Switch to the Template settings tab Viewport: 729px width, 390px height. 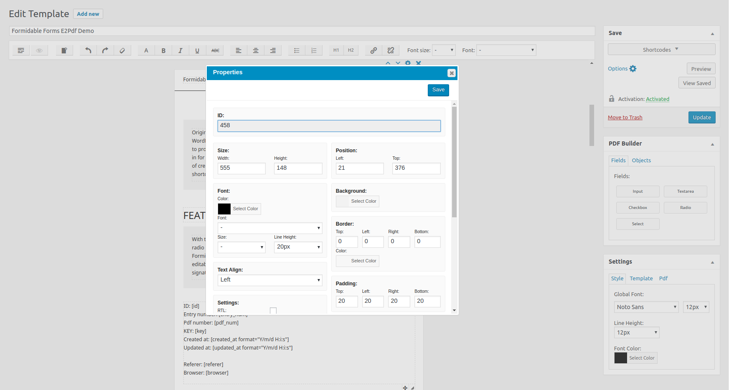[x=641, y=279]
